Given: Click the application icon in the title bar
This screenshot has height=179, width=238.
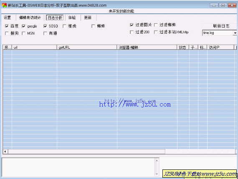Looking at the screenshot, I should click(x=4, y=5).
